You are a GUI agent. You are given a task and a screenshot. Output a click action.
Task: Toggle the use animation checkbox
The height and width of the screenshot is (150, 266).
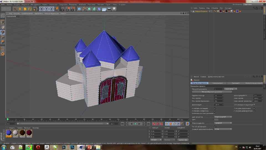[215, 108]
